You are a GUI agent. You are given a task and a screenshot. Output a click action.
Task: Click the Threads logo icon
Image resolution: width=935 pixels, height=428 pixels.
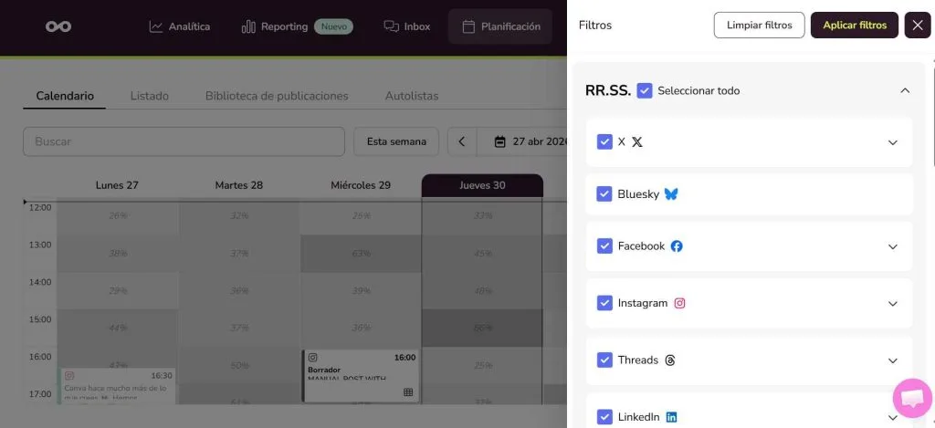669,360
